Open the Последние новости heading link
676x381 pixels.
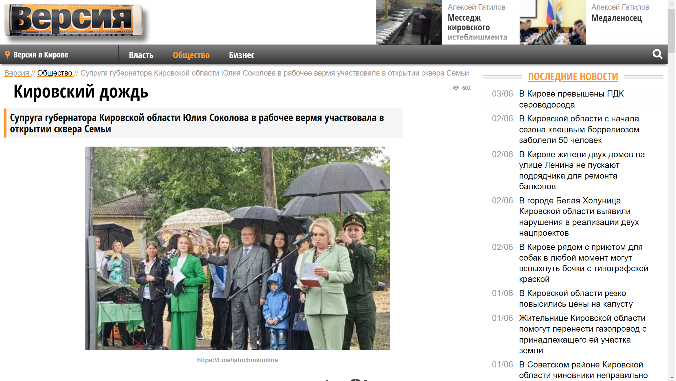point(573,77)
